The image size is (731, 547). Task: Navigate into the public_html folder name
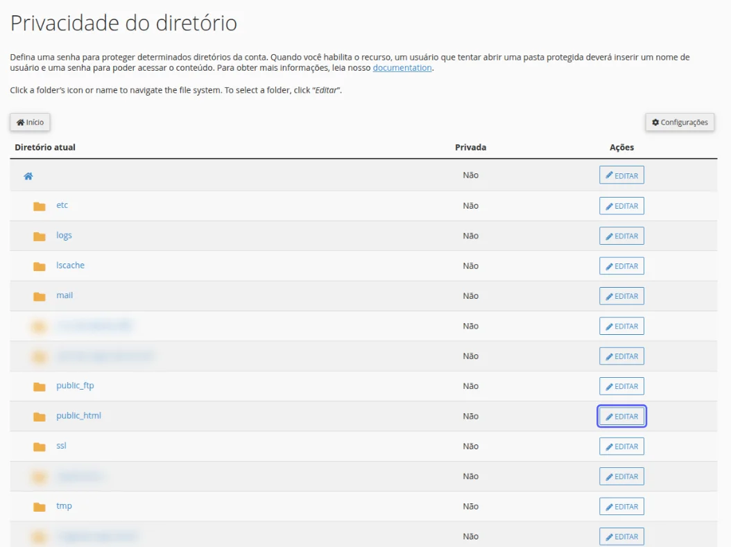point(78,415)
